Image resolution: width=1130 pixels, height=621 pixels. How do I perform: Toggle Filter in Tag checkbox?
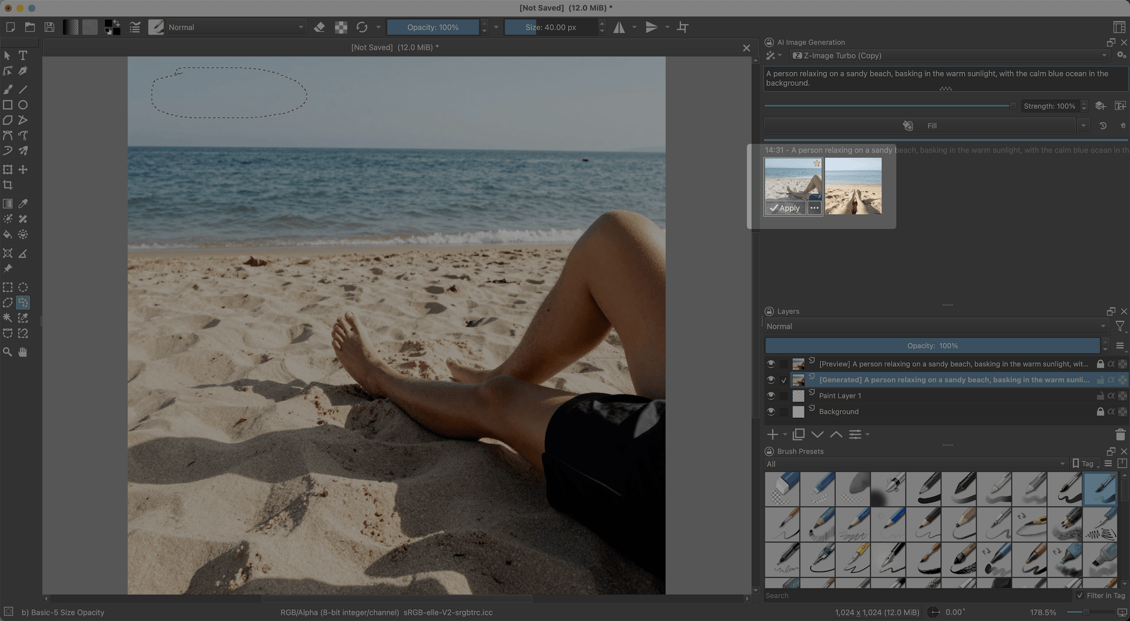[x=1079, y=595]
